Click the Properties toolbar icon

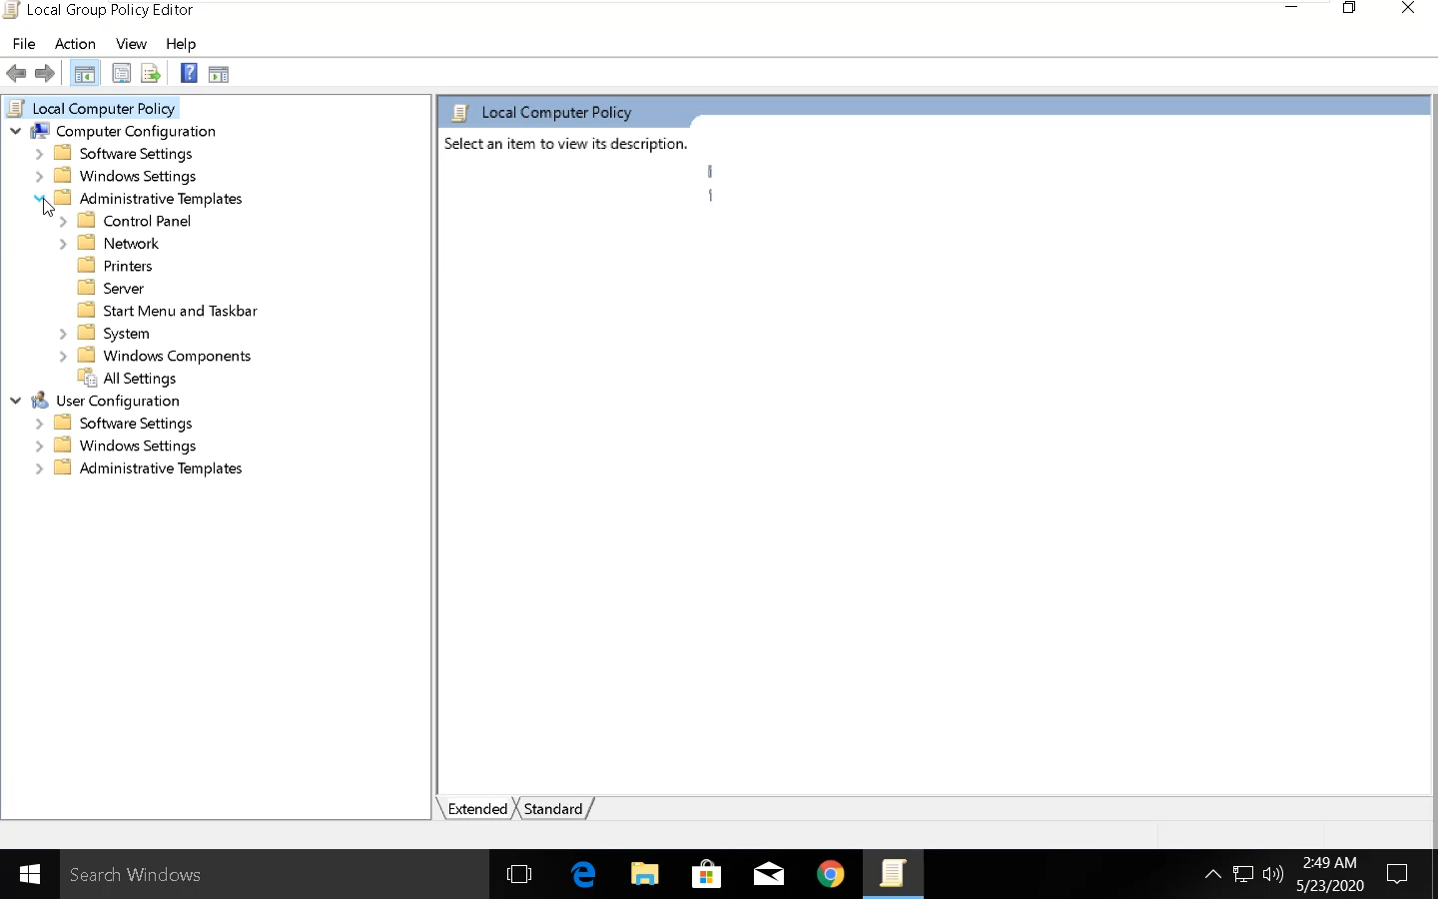121,73
